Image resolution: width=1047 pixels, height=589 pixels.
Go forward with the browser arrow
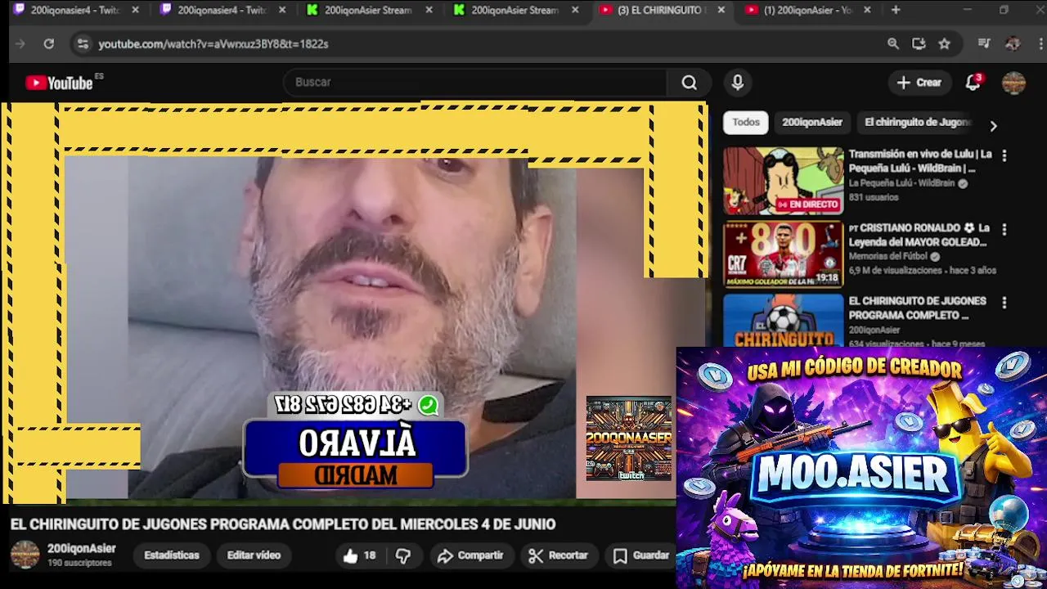click(x=20, y=44)
